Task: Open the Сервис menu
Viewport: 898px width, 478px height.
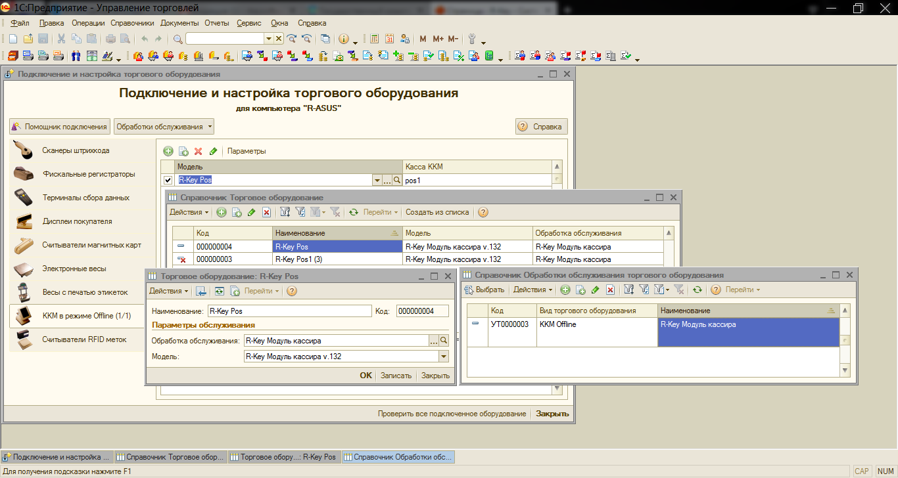Action: coord(248,23)
